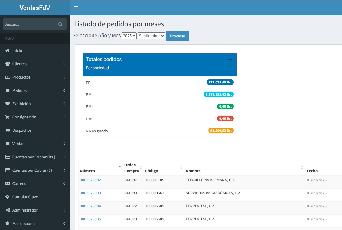Click the purchase order cell 341972
The width and height of the screenshot is (342, 230).
click(133, 208)
